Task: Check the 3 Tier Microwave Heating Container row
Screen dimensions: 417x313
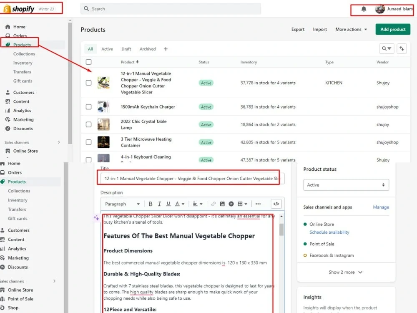Action: click(x=88, y=142)
